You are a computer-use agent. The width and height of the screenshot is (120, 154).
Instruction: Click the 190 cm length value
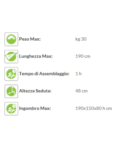coord(83,56)
